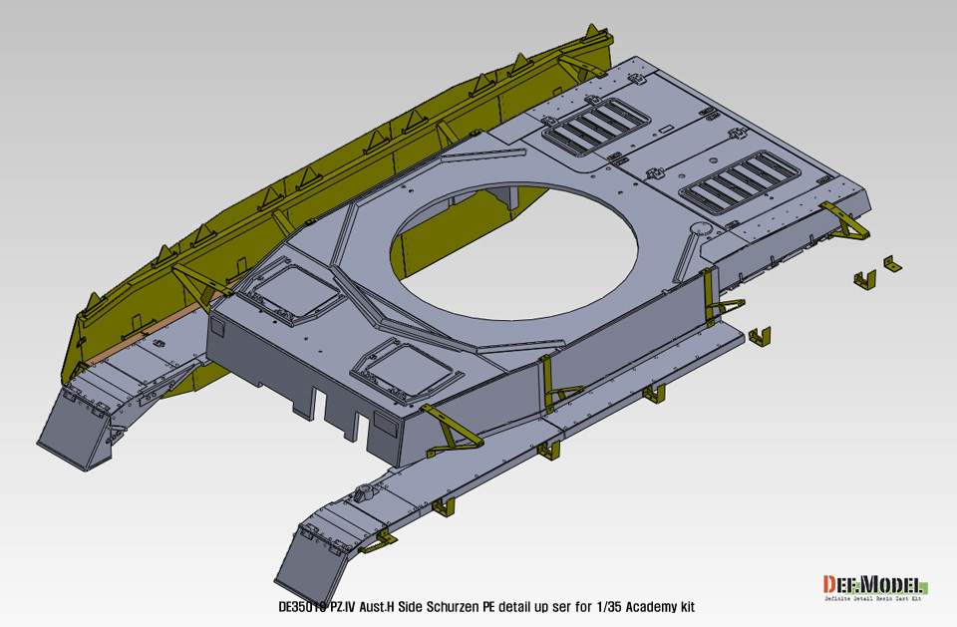957x627 pixels.
Task: Select the loose yellow bracket beneath the right rear fender
Action: tap(761, 336)
